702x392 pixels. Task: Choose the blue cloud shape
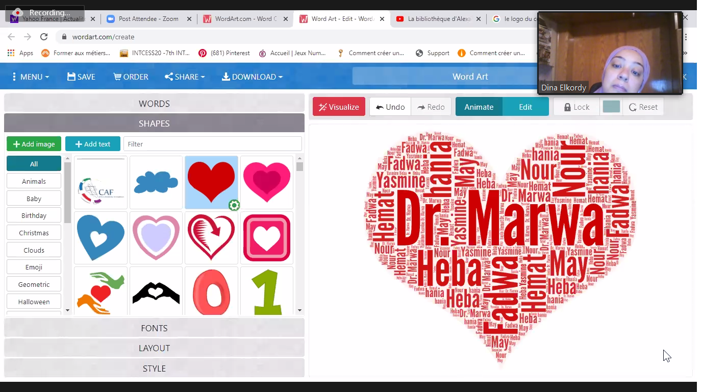(156, 182)
